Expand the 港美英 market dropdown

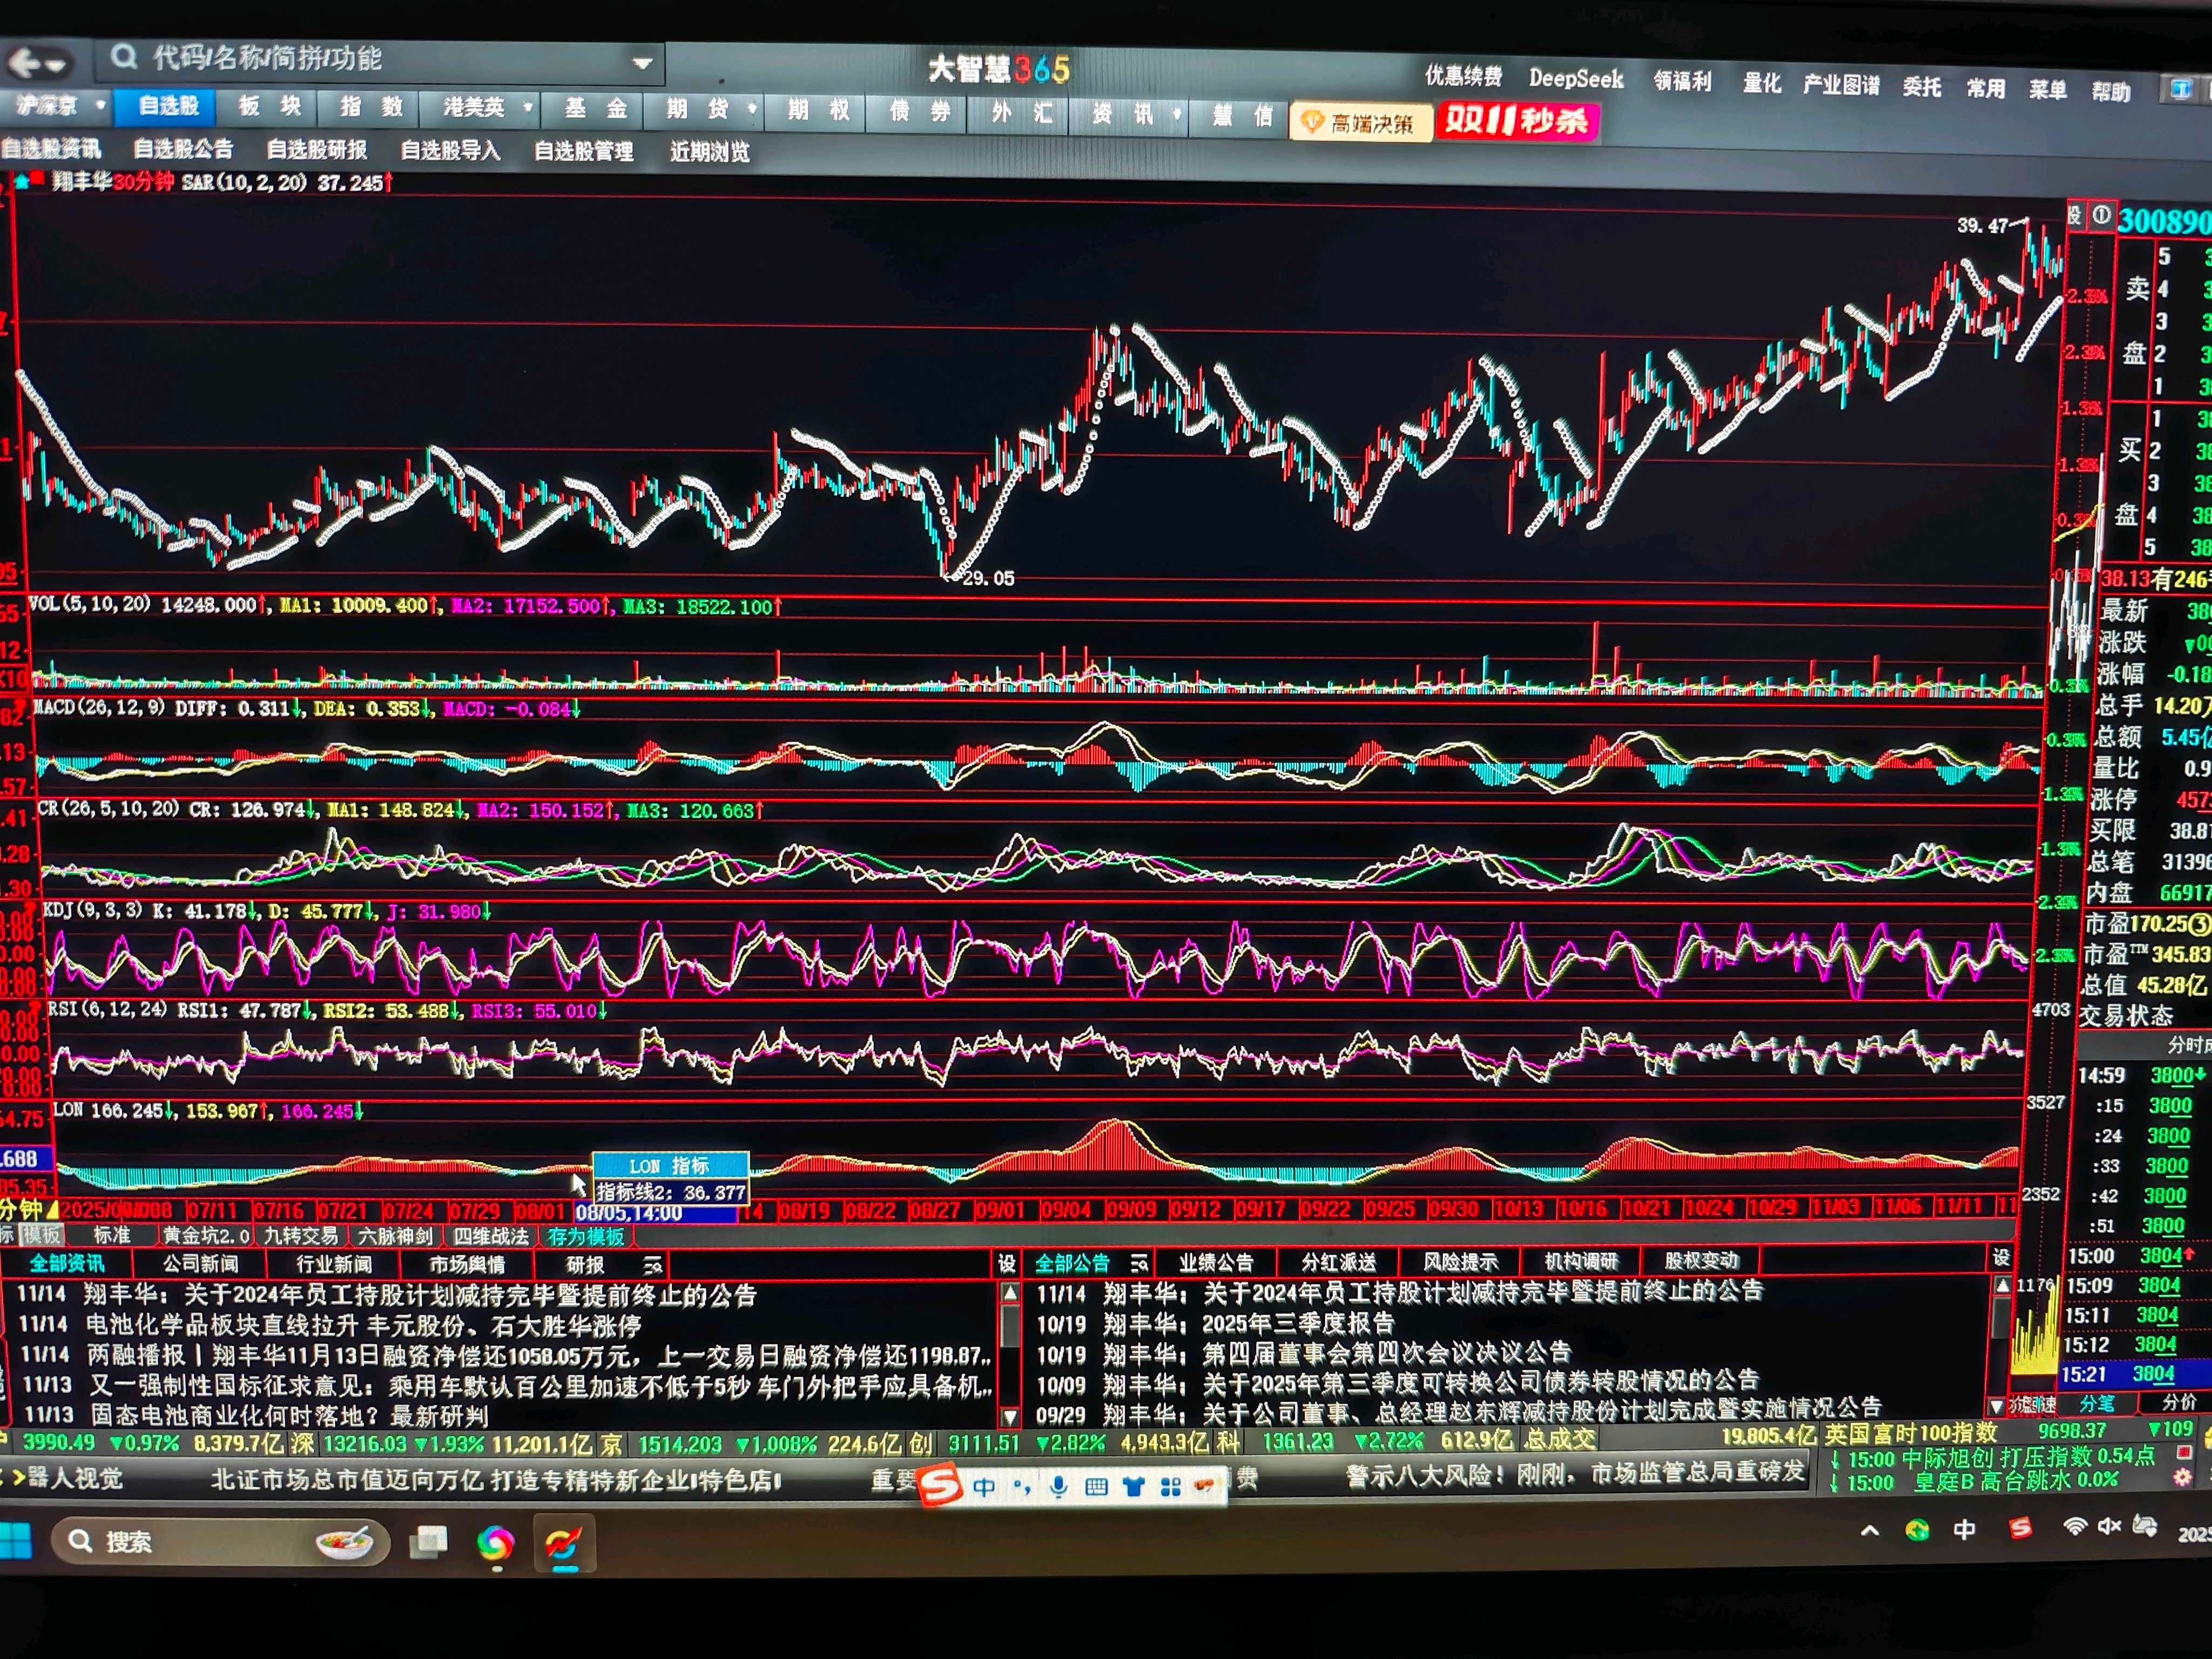tap(527, 107)
